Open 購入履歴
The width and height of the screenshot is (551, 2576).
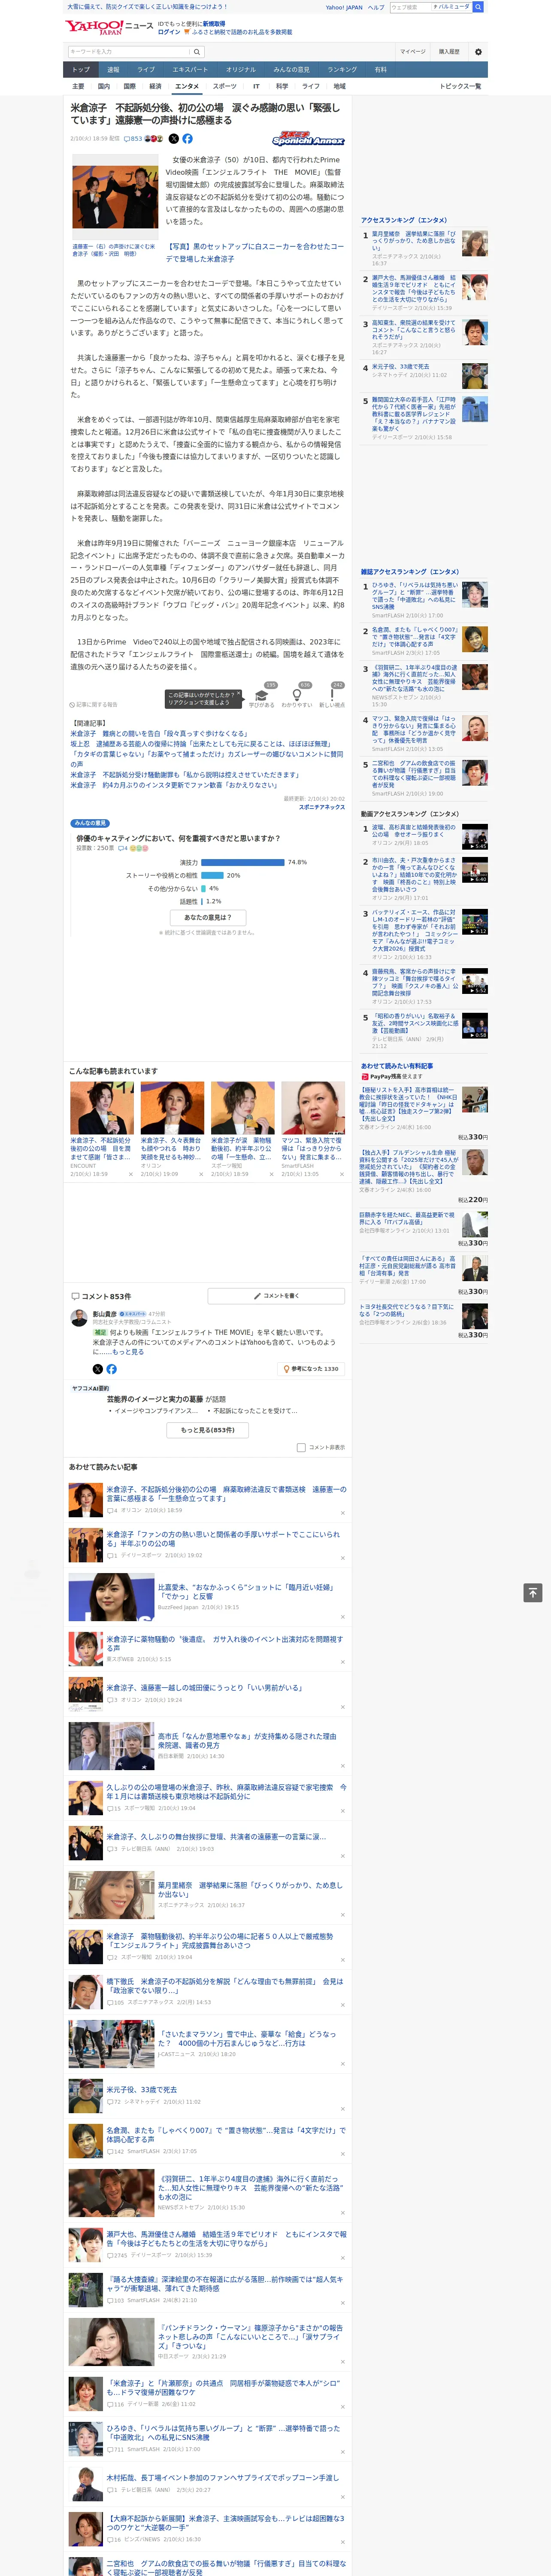coord(449,51)
